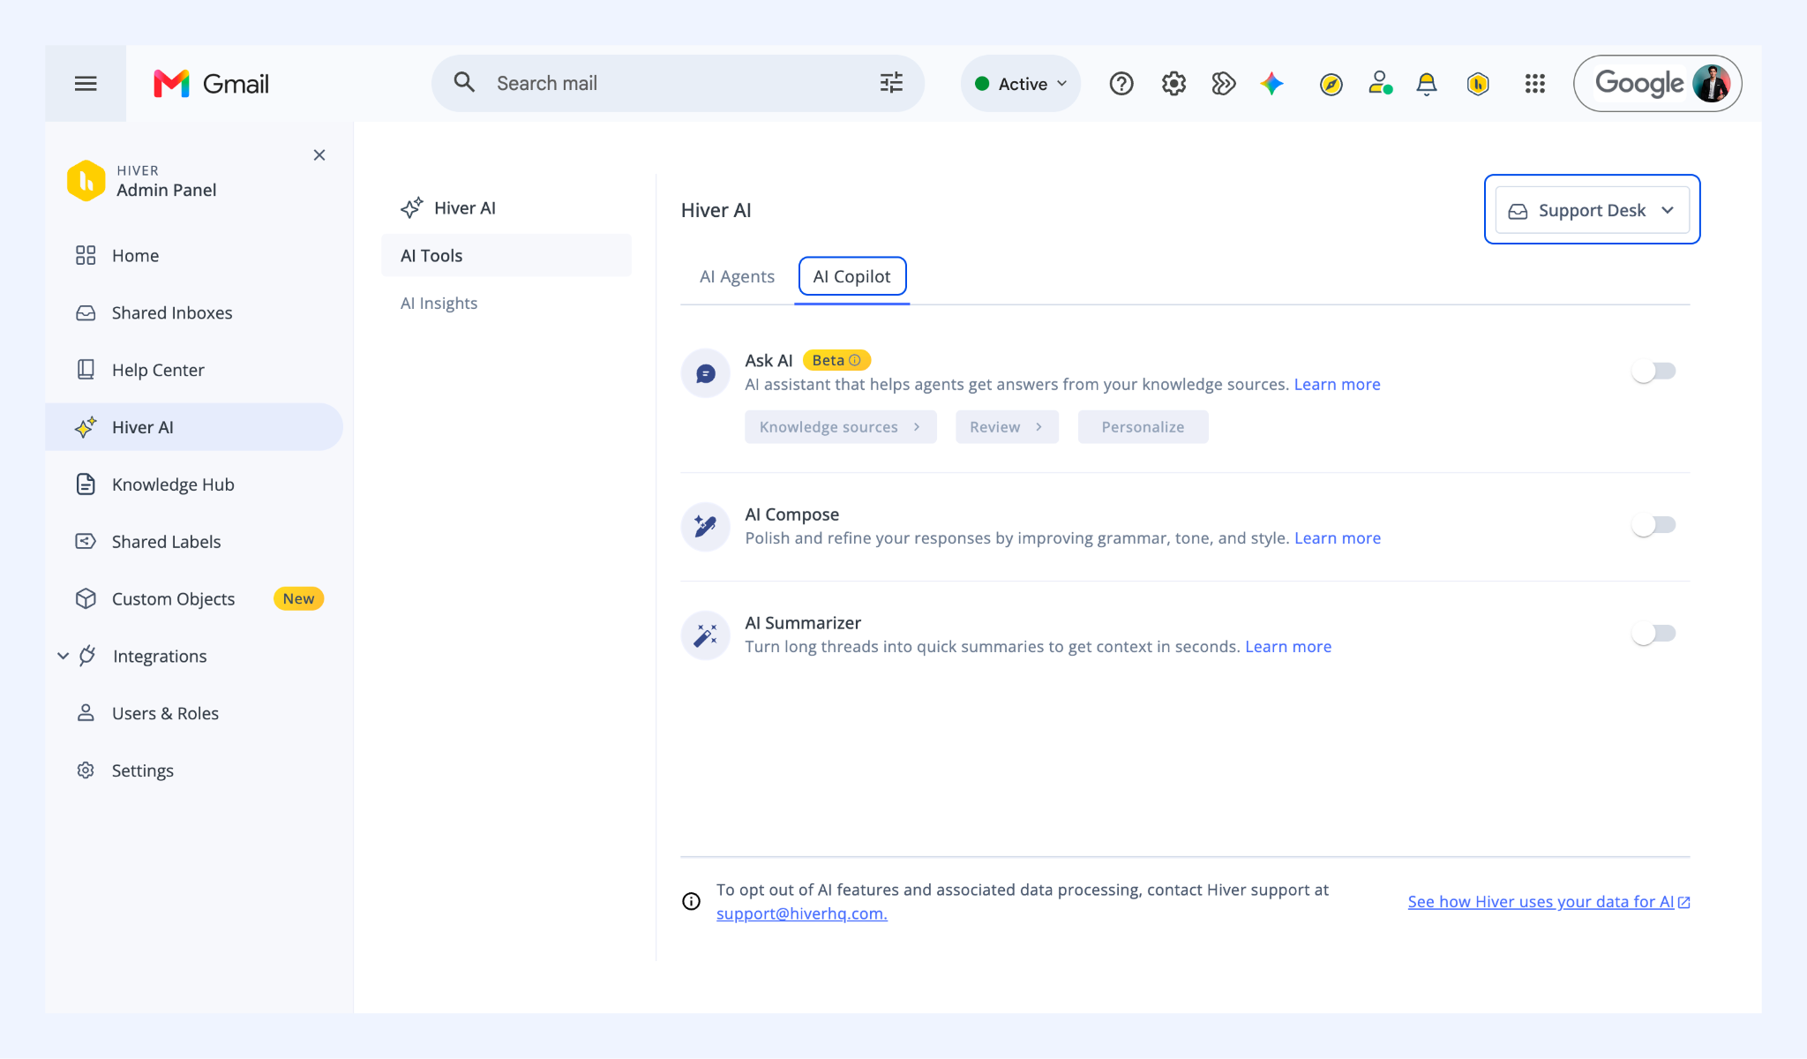
Task: Select AI Tools in the secondary menu
Action: tap(506, 256)
